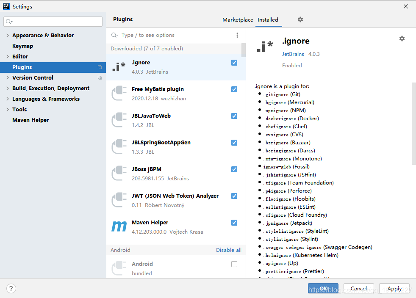Expand the Version Control arrow
The image size is (416, 298).
8,78
